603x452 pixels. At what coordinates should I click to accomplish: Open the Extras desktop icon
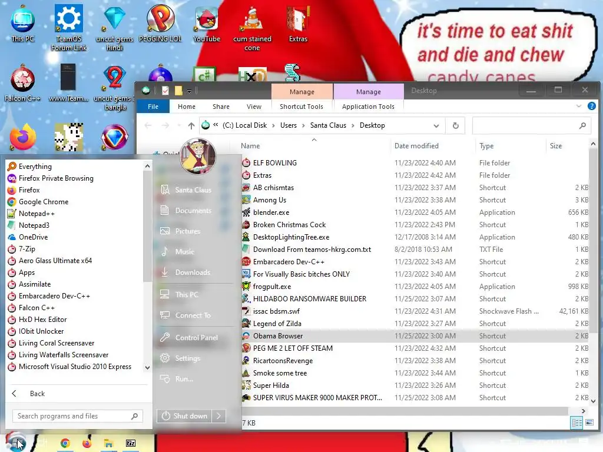(x=298, y=24)
